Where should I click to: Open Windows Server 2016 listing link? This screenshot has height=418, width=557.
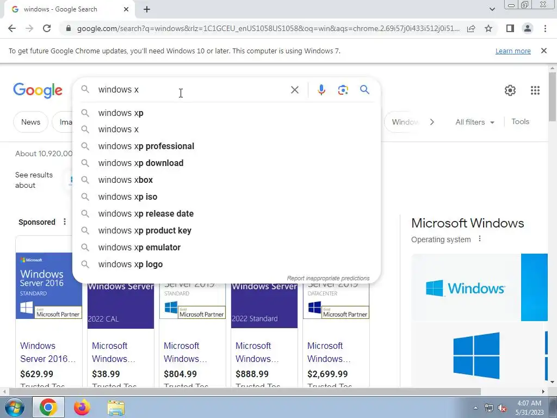point(48,352)
